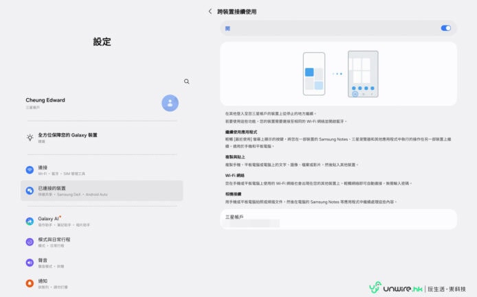Image resolution: width=477 pixels, height=297 pixels.
Task: Open the lightbulb tip for Galaxy 裝置 protection
Action: (x=30, y=138)
